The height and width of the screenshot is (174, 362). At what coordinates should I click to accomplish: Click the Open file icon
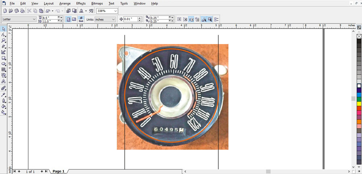click(11, 11)
